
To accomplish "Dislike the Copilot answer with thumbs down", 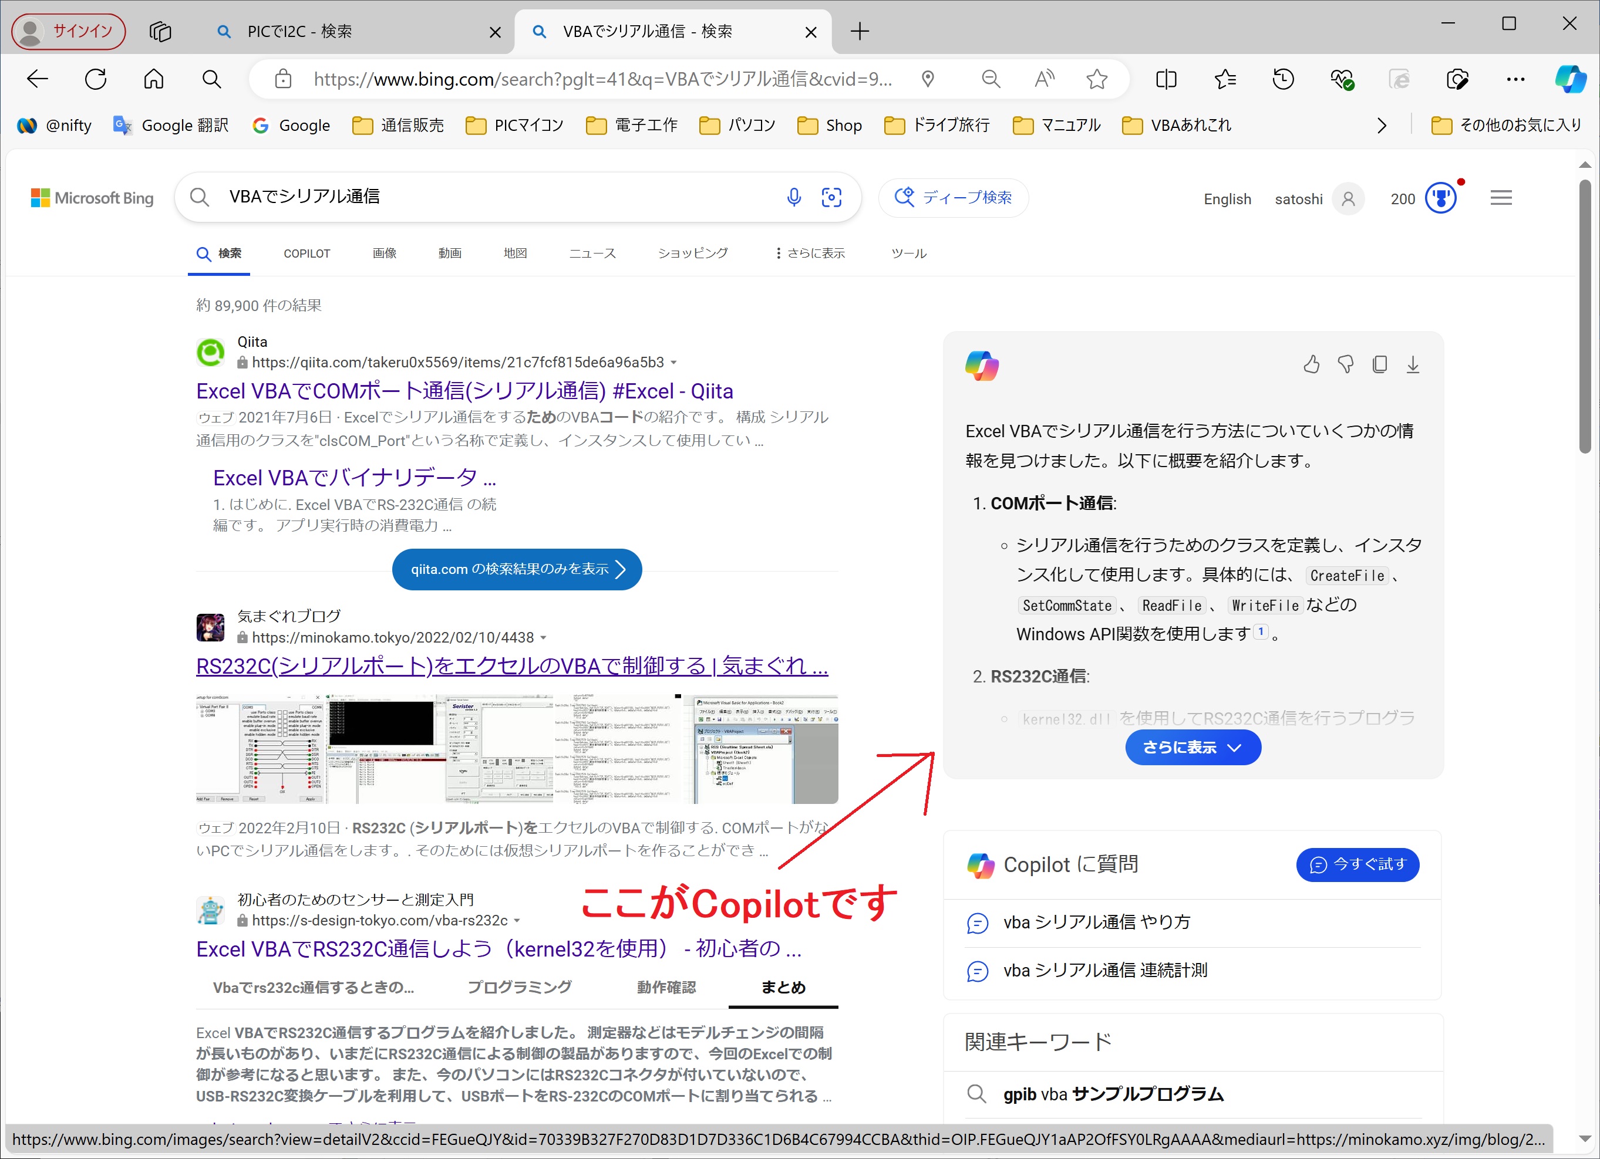I will tap(1346, 364).
